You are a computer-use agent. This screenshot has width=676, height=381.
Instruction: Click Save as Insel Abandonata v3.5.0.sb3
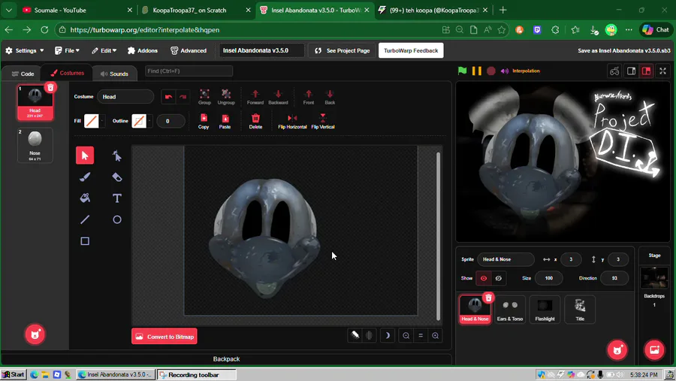[624, 50]
